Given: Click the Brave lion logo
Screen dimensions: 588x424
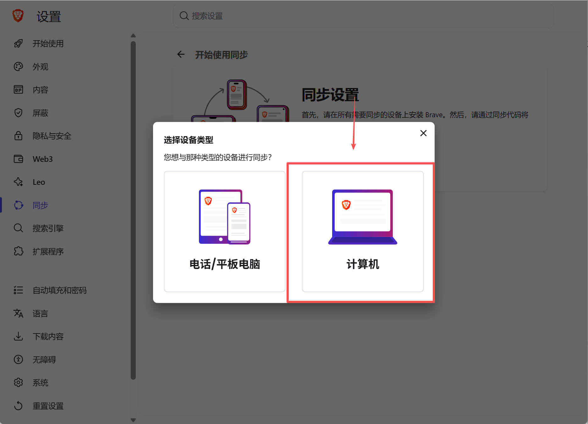Looking at the screenshot, I should [18, 16].
